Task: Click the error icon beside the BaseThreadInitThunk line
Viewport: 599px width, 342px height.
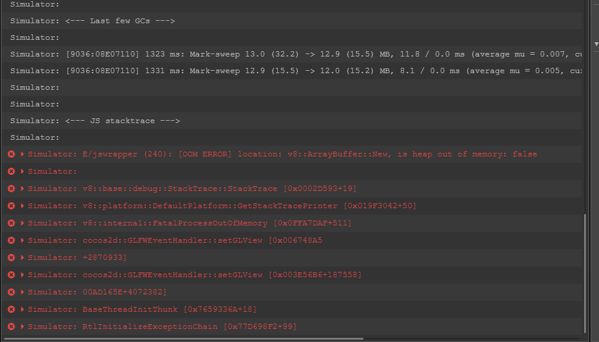Action: (x=11, y=309)
